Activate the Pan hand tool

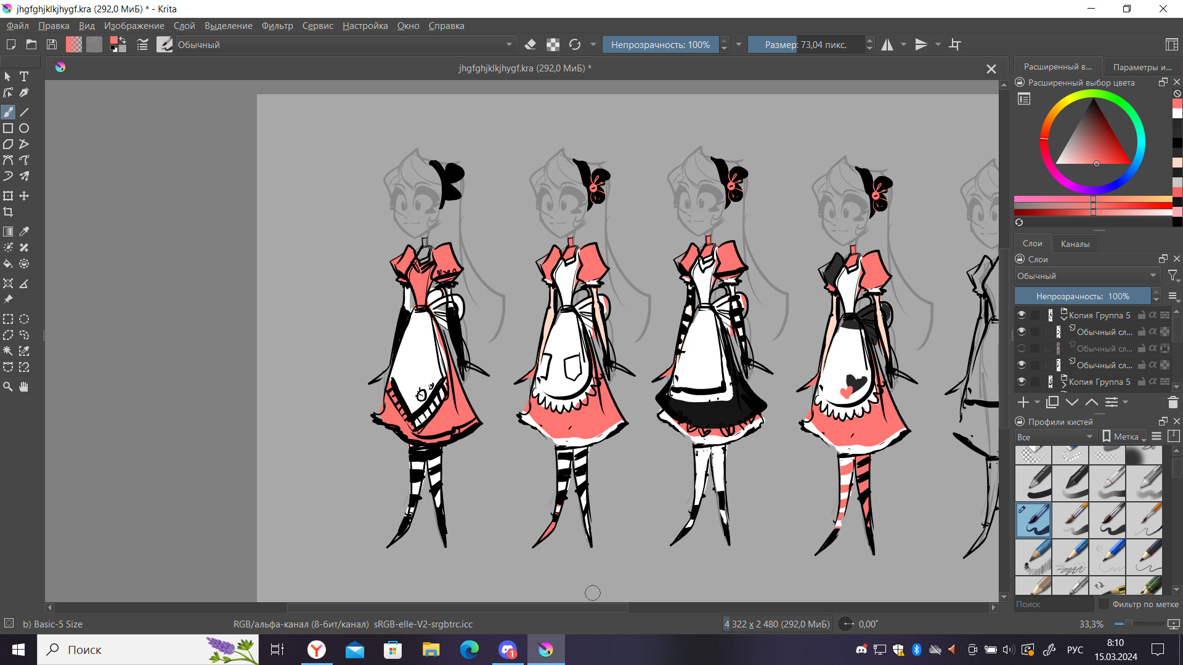24,387
